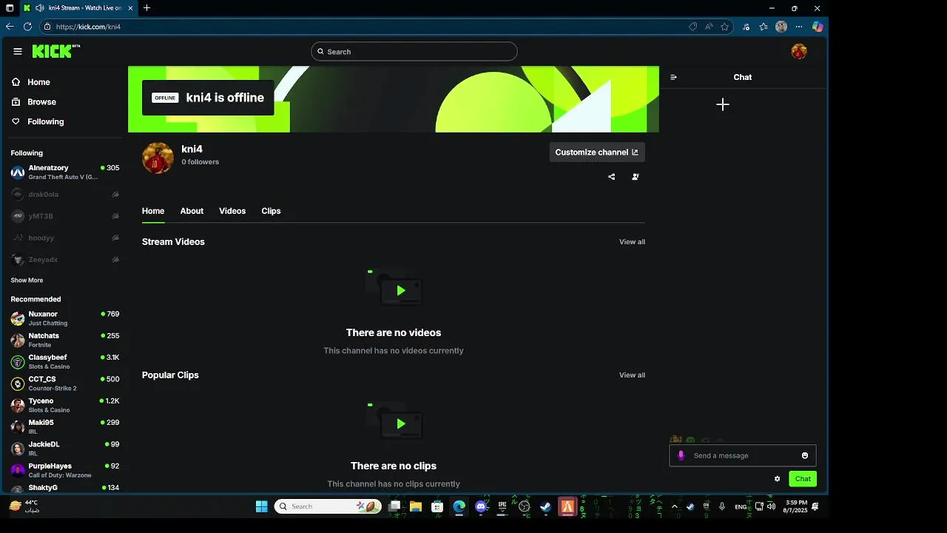Image resolution: width=947 pixels, height=533 pixels.
Task: Open File Explorer on the taskbar
Action: click(x=416, y=506)
